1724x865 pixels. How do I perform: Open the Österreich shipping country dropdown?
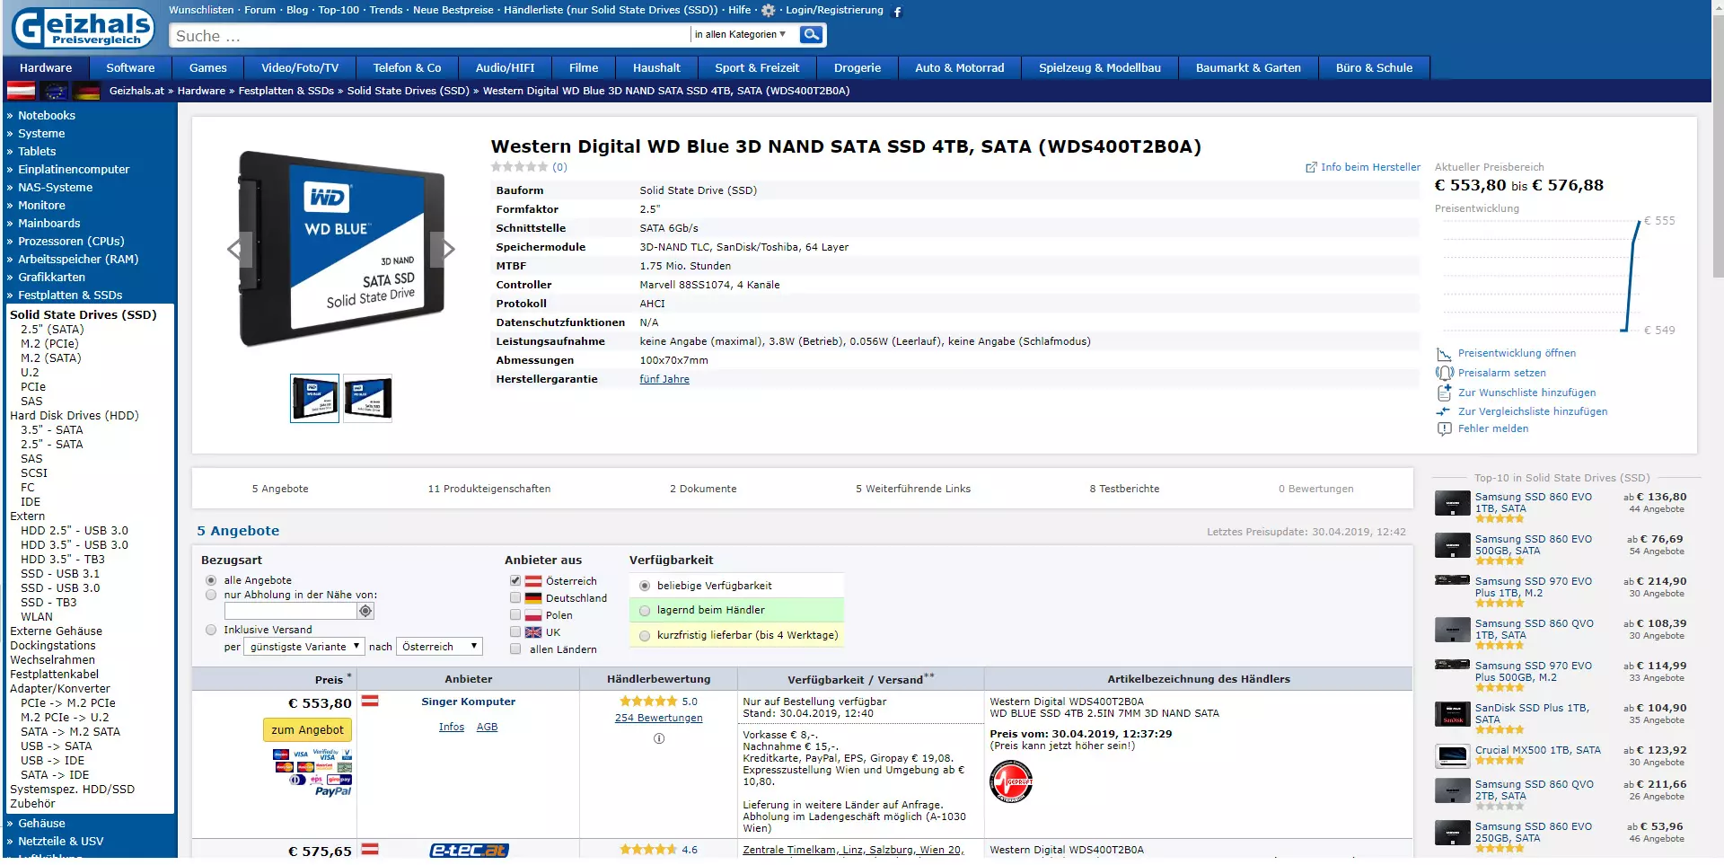pos(439,647)
